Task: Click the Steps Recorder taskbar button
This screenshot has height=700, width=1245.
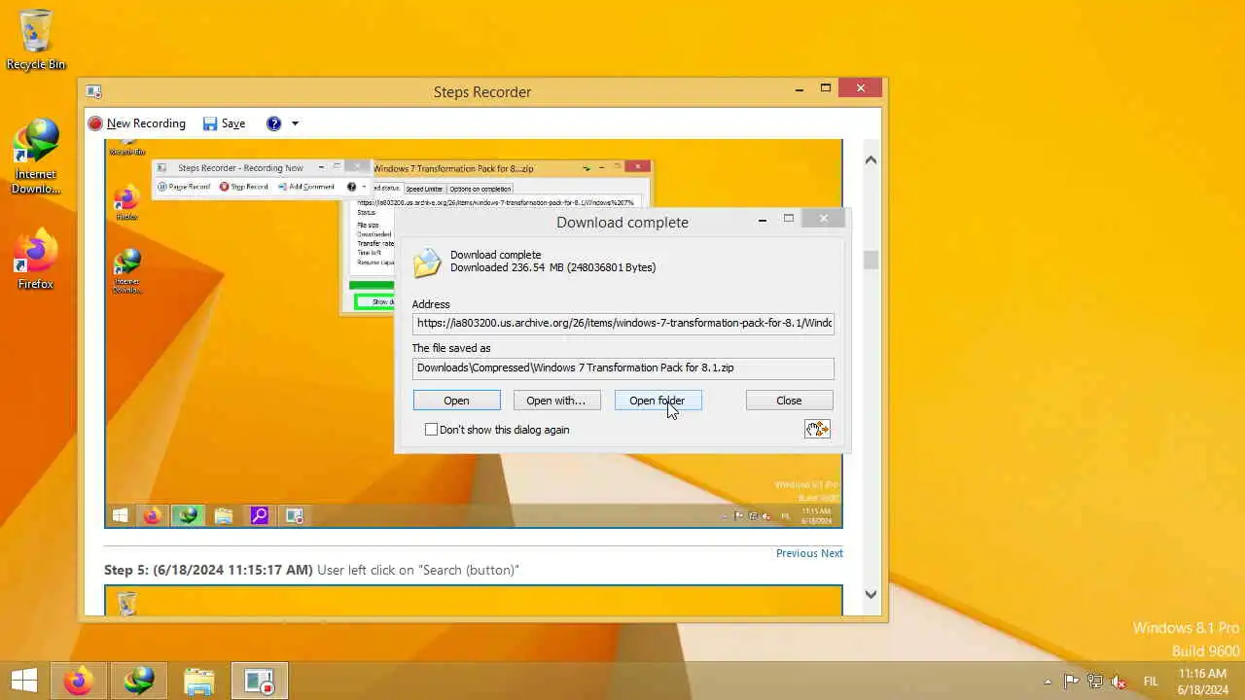Action: (260, 681)
